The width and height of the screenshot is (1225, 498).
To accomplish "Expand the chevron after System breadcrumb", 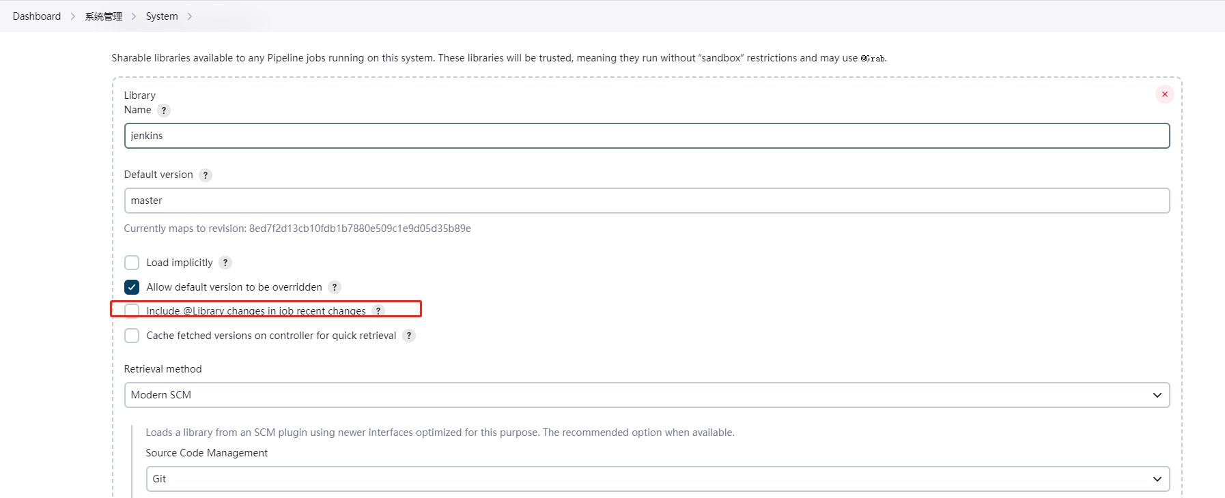I will pos(190,16).
